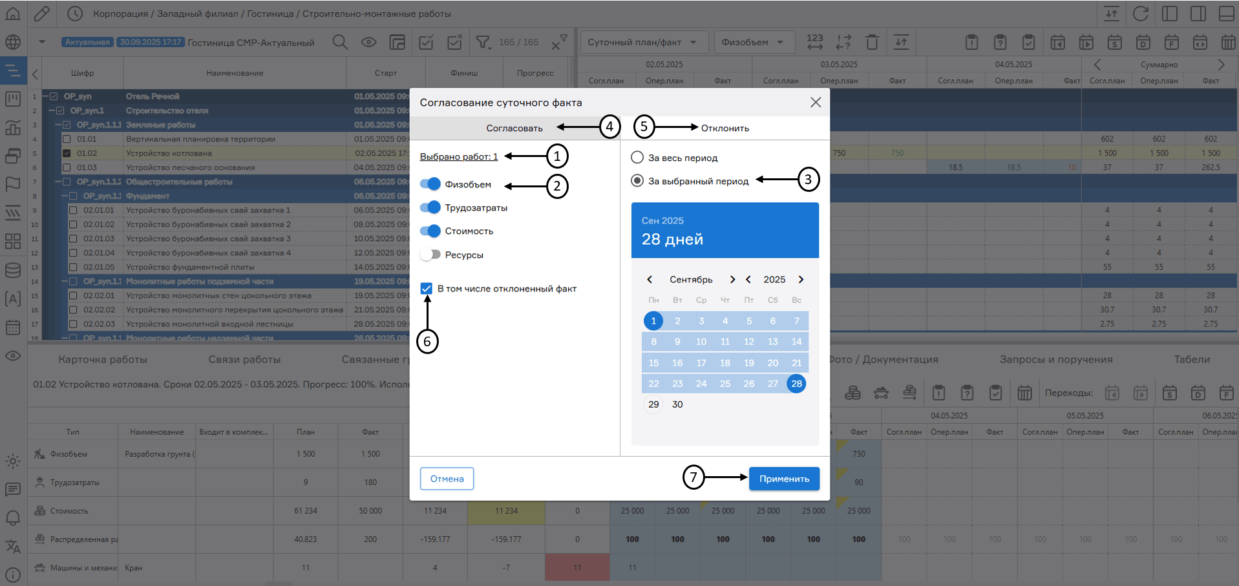Uncheck 'В том числе отклоненный факт' checkbox
The image size is (1239, 586).
click(x=427, y=289)
